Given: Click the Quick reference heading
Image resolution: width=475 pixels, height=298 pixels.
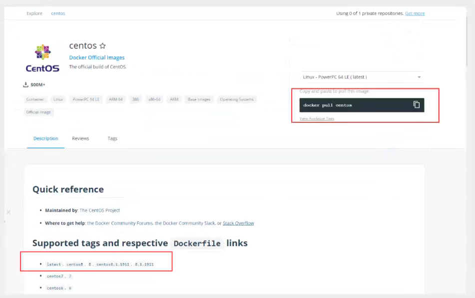Looking at the screenshot, I should point(68,189).
